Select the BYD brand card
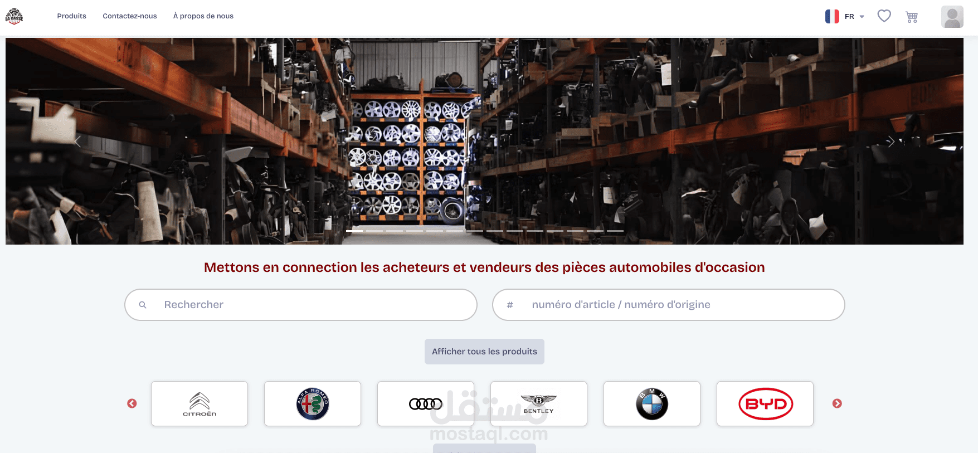The height and width of the screenshot is (453, 978). [x=765, y=404]
